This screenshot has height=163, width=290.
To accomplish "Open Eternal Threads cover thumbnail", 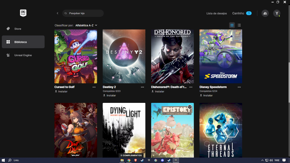I will (221, 130).
